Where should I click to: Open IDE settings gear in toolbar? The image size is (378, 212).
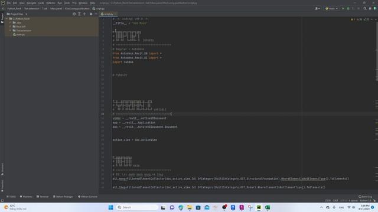pos(370,9)
